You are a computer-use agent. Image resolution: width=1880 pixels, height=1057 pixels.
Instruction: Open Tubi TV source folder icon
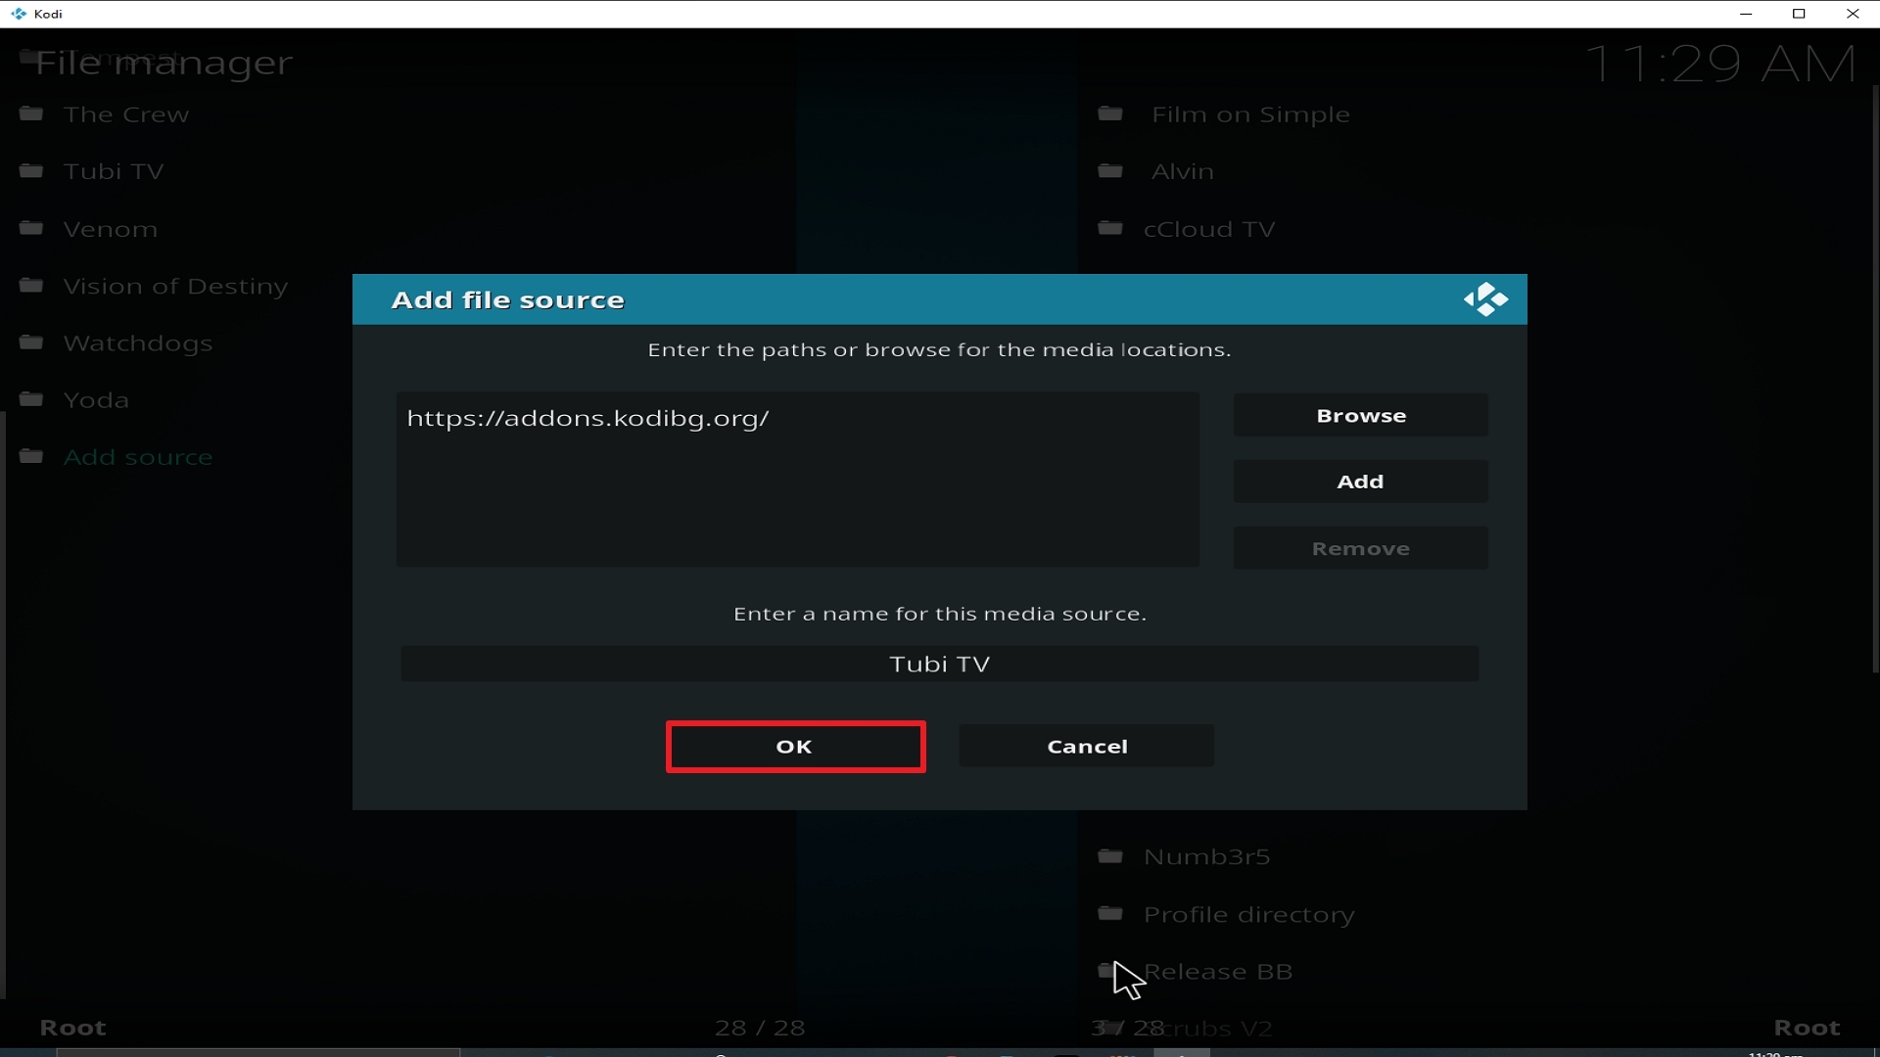pos(31,170)
